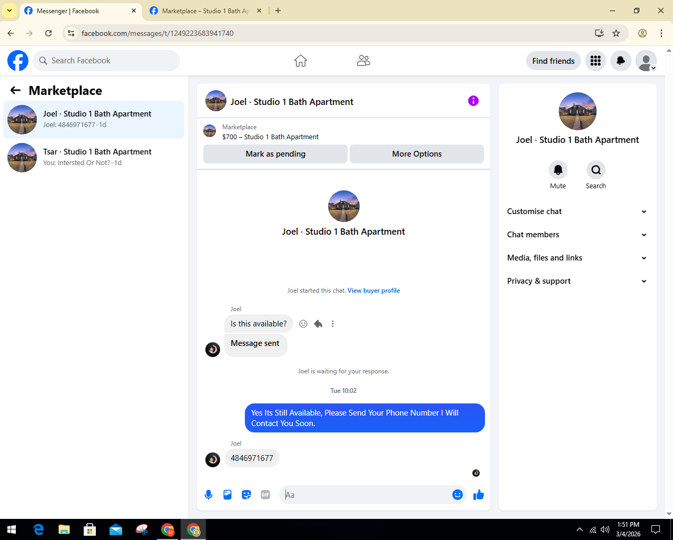Open Microsoft Edge from taskbar

(38, 529)
